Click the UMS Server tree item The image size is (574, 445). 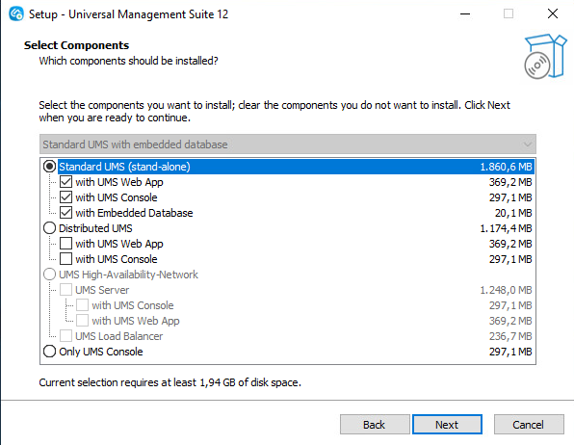[102, 290]
